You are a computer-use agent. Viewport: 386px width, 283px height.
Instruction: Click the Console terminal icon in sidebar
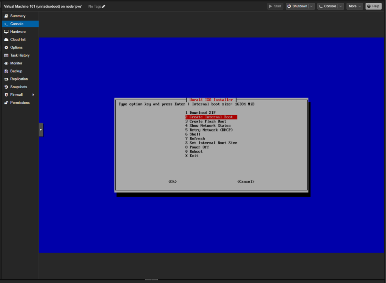pyautogui.click(x=6, y=24)
